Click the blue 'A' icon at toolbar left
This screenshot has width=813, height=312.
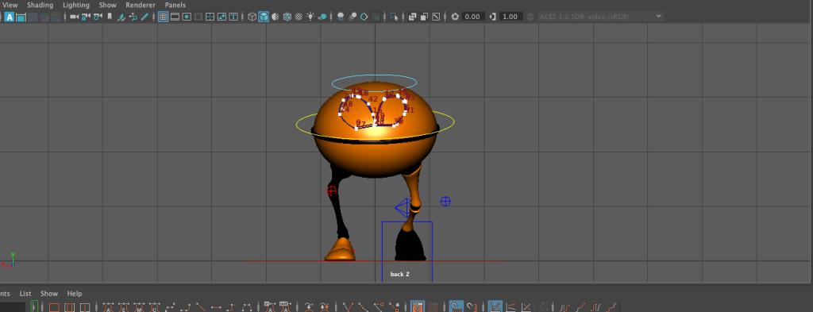[10, 17]
